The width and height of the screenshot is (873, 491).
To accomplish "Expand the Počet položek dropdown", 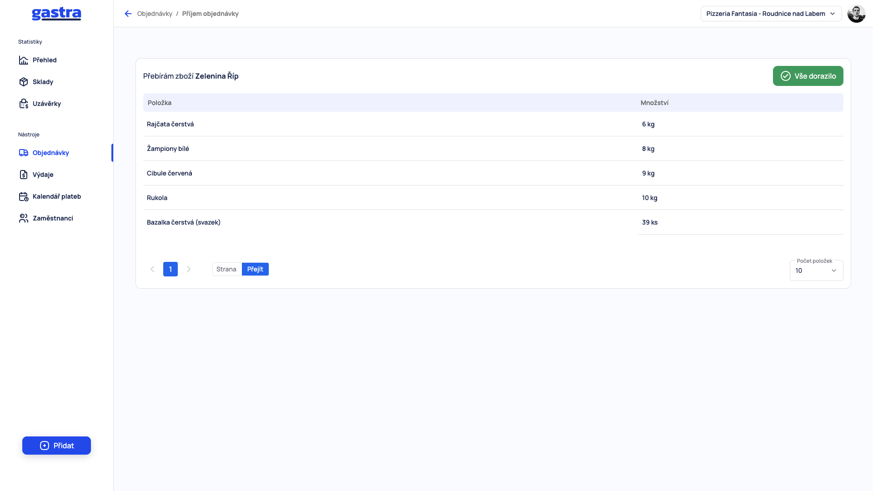I will click(816, 271).
